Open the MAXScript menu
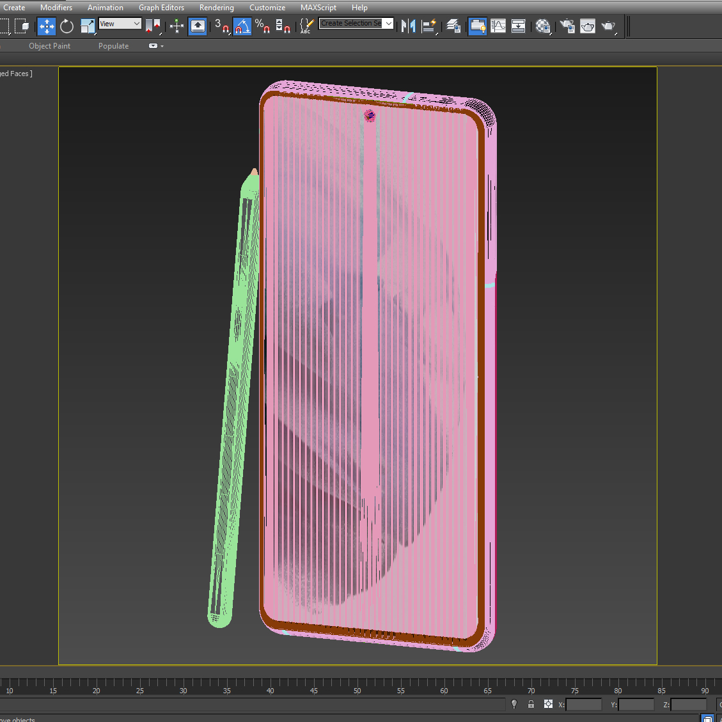The width and height of the screenshot is (722, 722). (318, 8)
